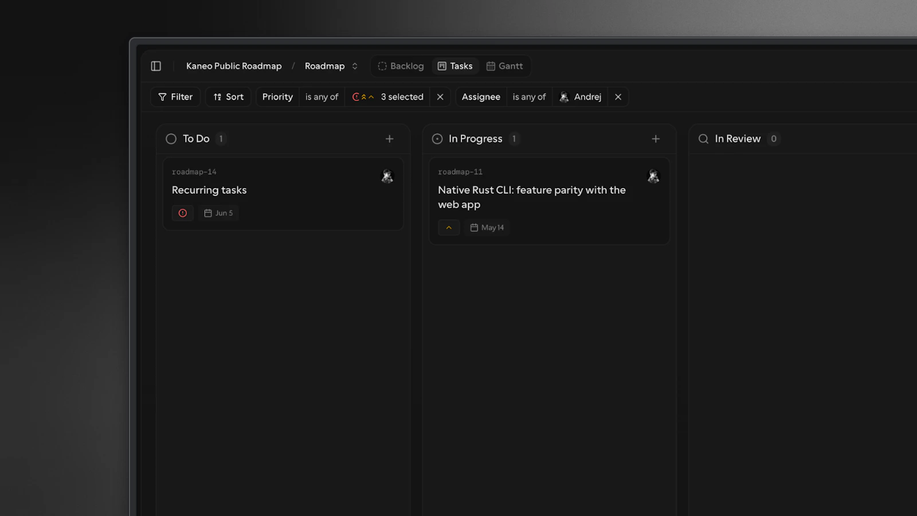Image resolution: width=917 pixels, height=516 pixels.
Task: Edit the May 14 due date
Action: (x=487, y=228)
